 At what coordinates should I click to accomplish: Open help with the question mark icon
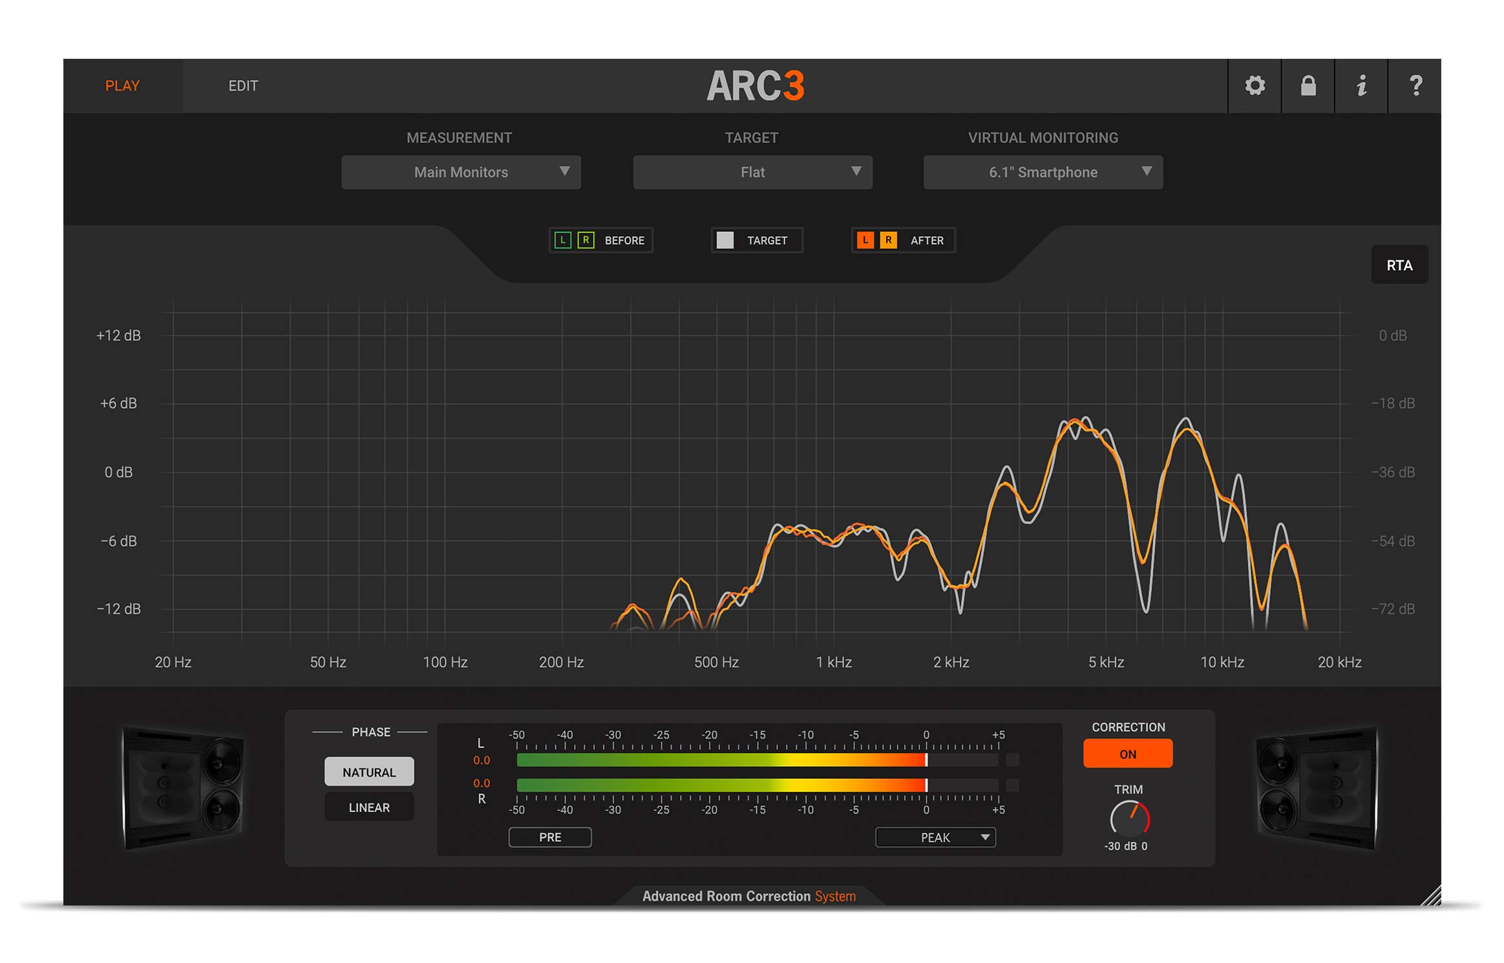1415,86
